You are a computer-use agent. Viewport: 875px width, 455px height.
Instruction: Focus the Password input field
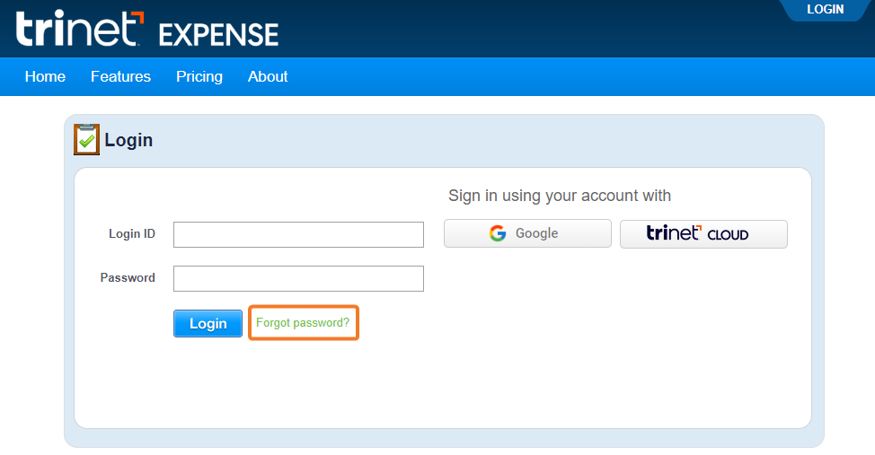click(x=298, y=279)
